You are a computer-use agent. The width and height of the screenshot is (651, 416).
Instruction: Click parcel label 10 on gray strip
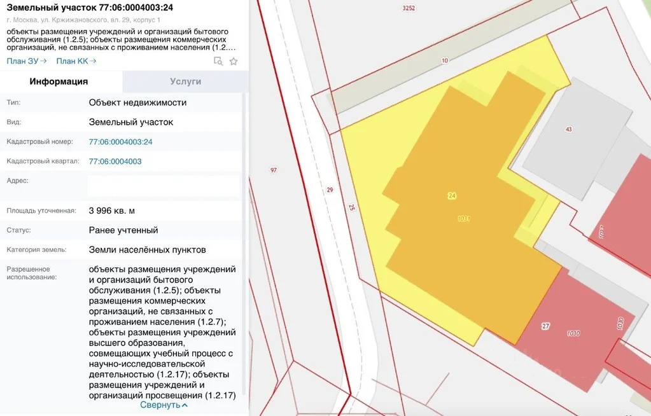coord(444,60)
